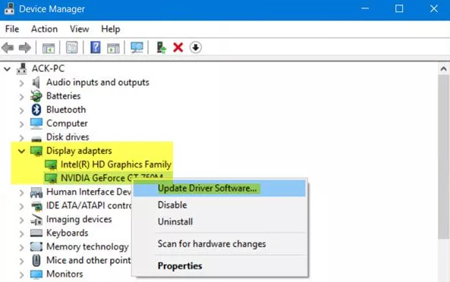Choose Properties from the context menu
The width and height of the screenshot is (450, 282).
tap(219, 266)
